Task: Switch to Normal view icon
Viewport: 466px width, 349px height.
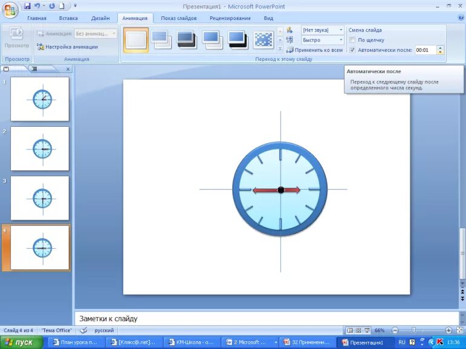Action: pyautogui.click(x=350, y=330)
